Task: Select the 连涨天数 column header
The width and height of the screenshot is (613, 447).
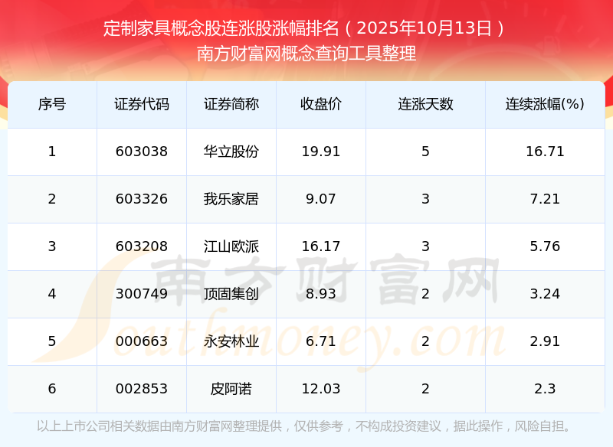Action: [x=425, y=104]
